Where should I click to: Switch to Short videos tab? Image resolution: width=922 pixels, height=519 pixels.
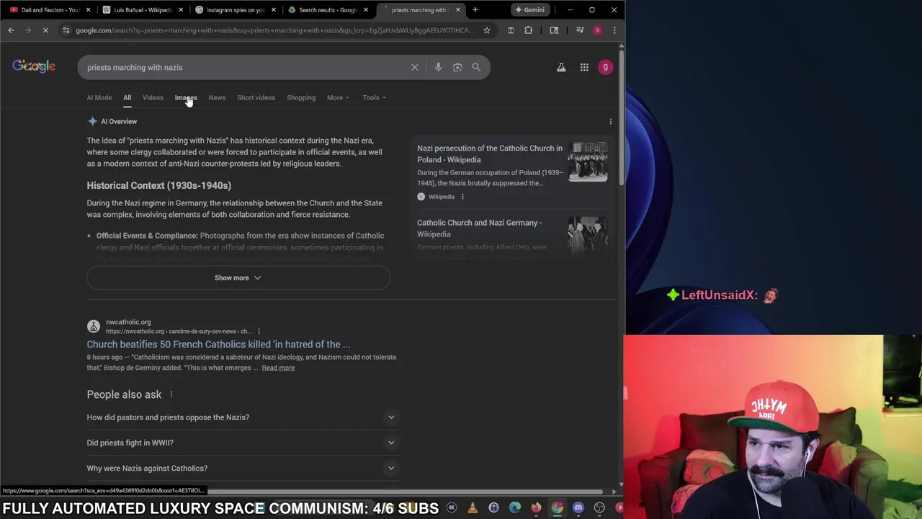[256, 97]
